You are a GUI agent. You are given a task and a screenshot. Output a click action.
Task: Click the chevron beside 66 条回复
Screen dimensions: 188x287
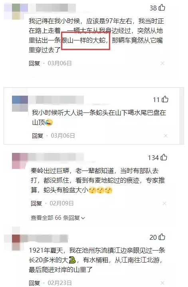(83, 218)
